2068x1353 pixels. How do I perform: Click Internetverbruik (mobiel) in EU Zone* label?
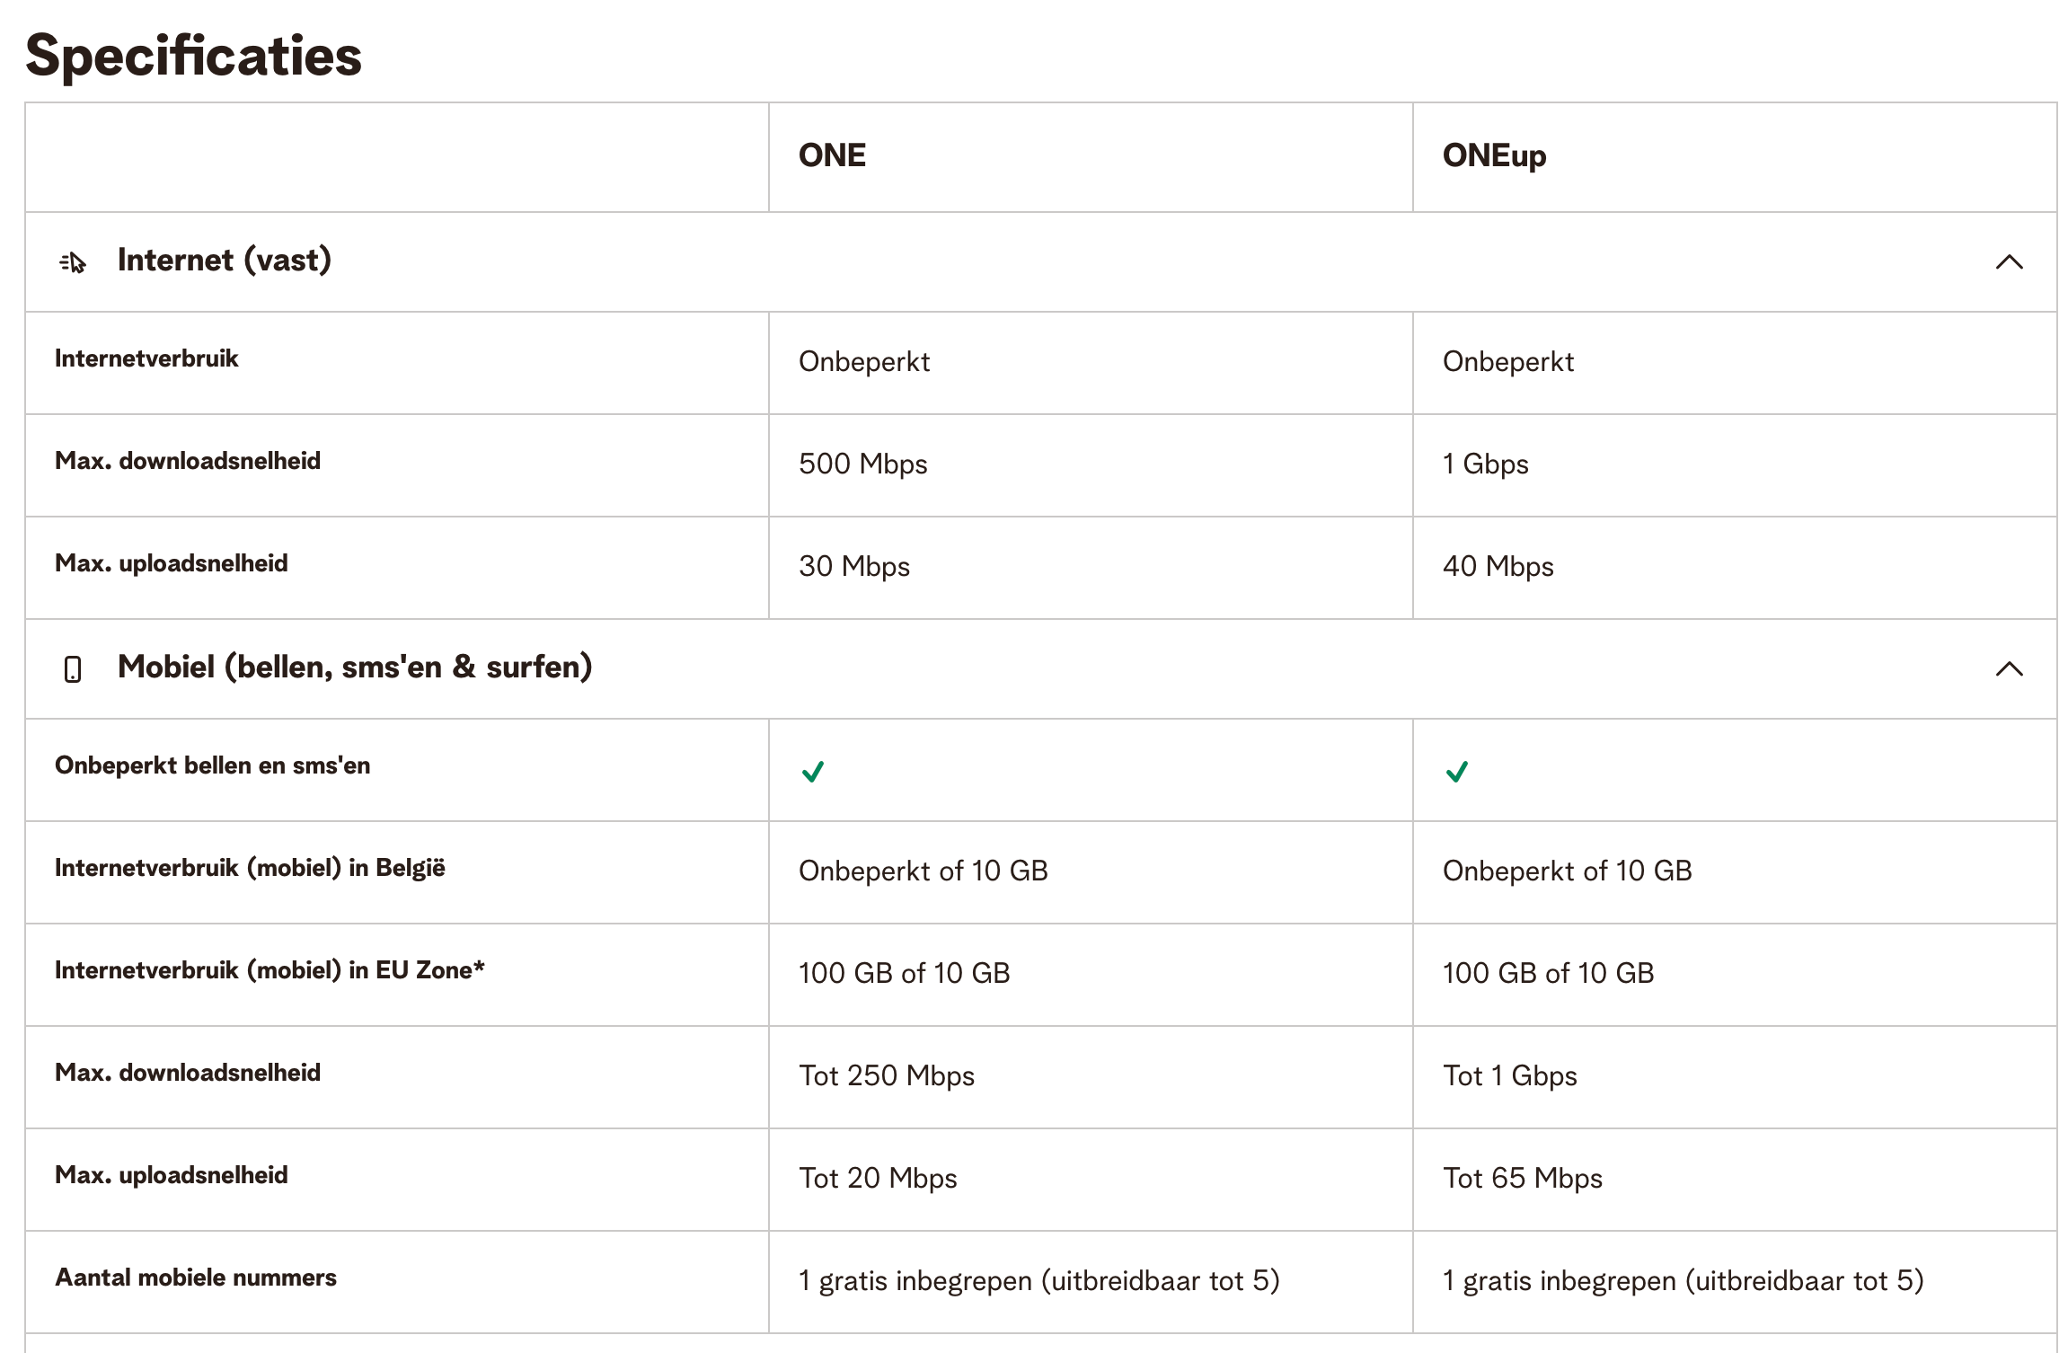[270, 970]
